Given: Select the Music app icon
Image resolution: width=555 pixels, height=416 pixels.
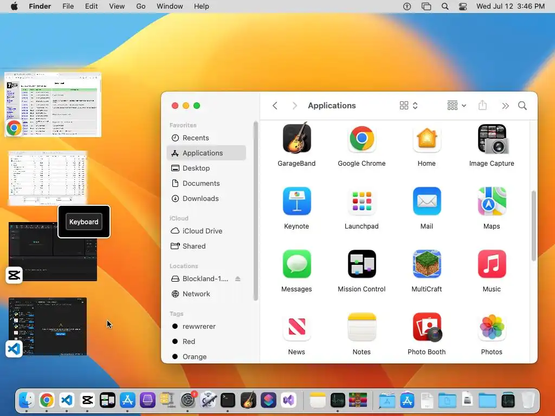Looking at the screenshot, I should click(x=492, y=264).
